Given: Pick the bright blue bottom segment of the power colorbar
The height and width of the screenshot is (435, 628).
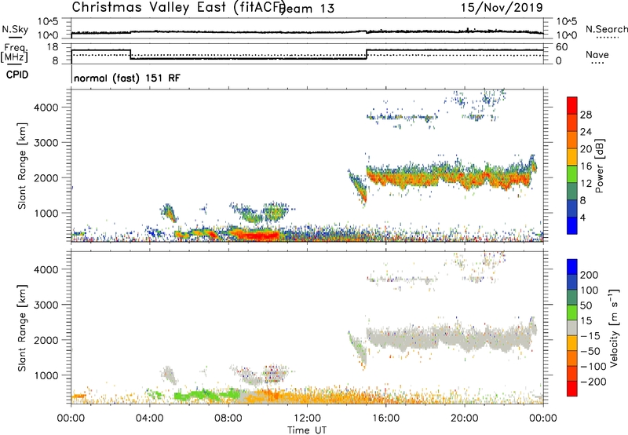Looking at the screenshot, I should (572, 225).
